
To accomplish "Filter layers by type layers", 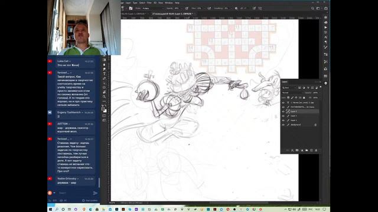I will (x=308, y=88).
